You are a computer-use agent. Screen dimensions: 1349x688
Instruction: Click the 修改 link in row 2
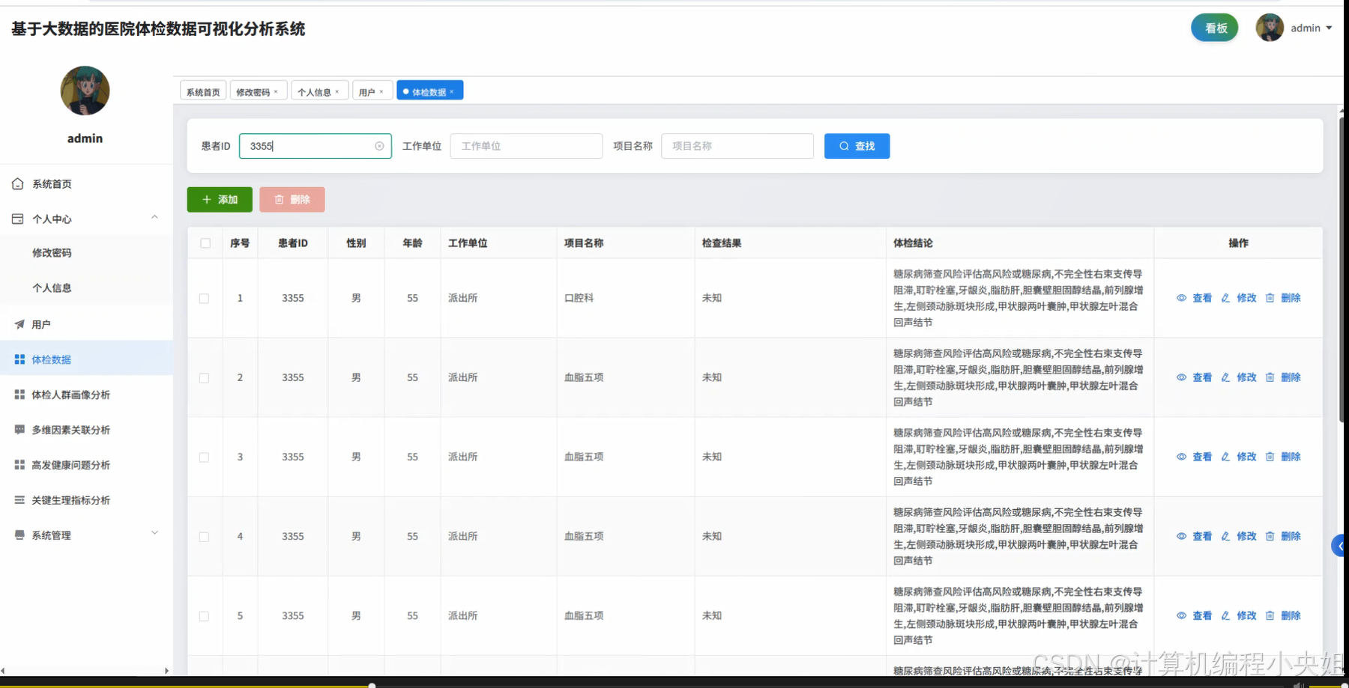(1246, 377)
